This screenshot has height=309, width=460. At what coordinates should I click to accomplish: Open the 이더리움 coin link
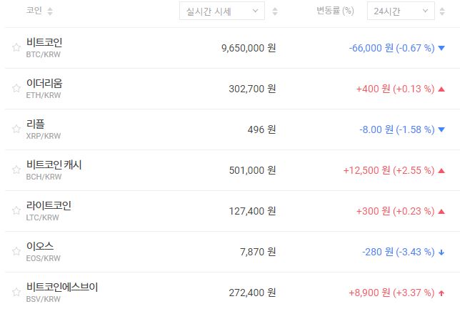click(x=44, y=83)
